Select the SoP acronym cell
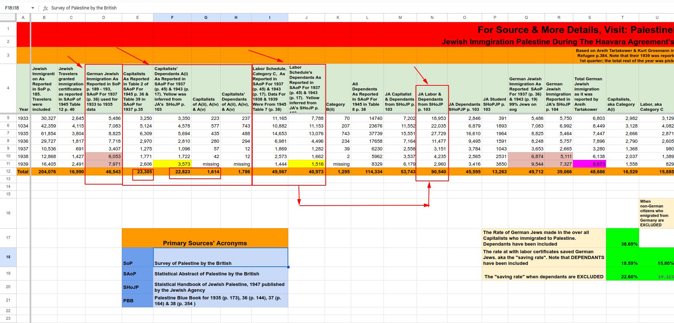This screenshot has height=323, width=674. pos(137,257)
